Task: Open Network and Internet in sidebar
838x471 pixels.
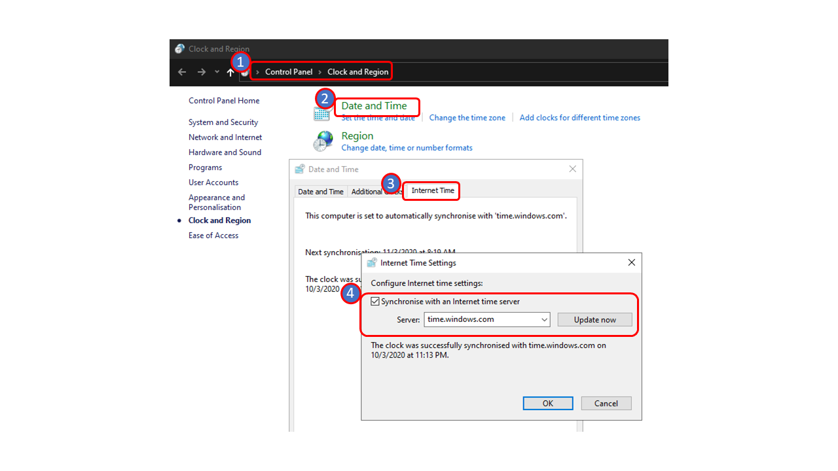Action: tap(225, 137)
